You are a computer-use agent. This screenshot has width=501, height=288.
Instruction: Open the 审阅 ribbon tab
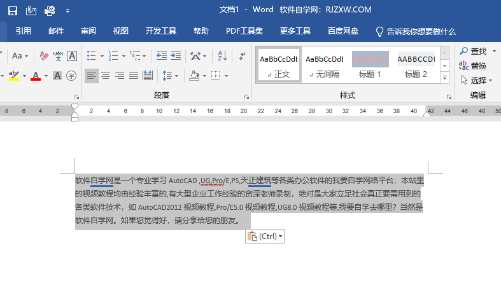88,31
